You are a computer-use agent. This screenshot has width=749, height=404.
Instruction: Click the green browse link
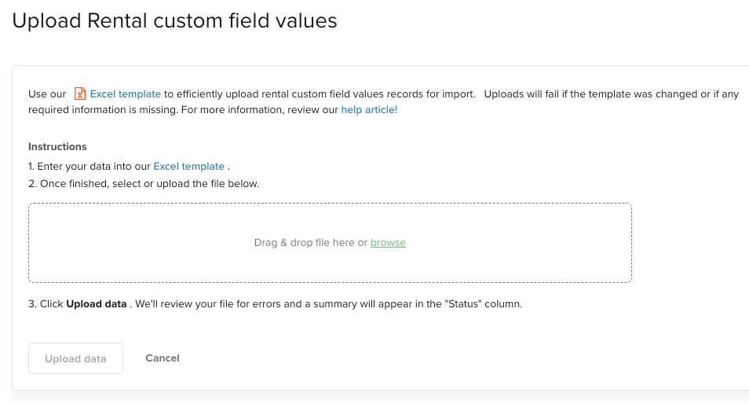pyautogui.click(x=388, y=243)
